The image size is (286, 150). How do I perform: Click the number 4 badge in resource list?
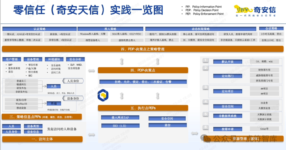point(206,102)
